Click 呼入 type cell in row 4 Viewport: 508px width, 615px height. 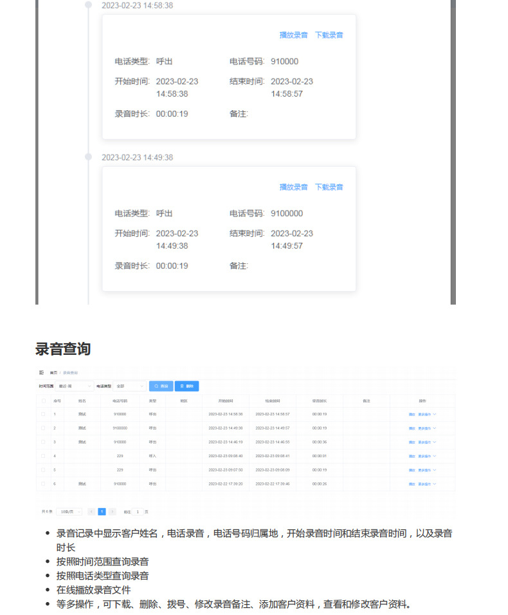click(152, 456)
